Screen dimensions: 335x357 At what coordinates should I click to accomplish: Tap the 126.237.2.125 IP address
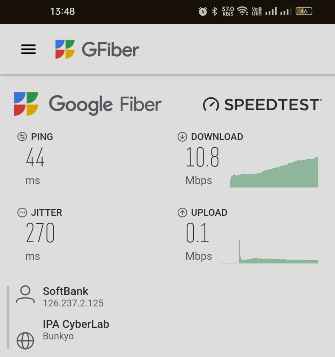[73, 303]
